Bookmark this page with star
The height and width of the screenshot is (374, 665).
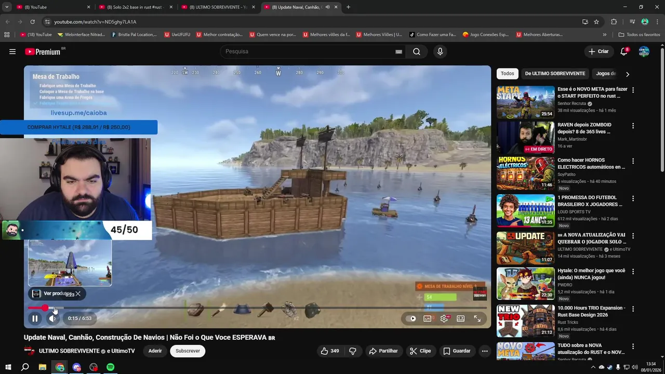tap(596, 22)
